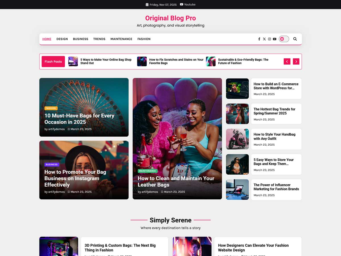341x256 pixels.
Task: Open the HOME menu item
Action: click(47, 39)
